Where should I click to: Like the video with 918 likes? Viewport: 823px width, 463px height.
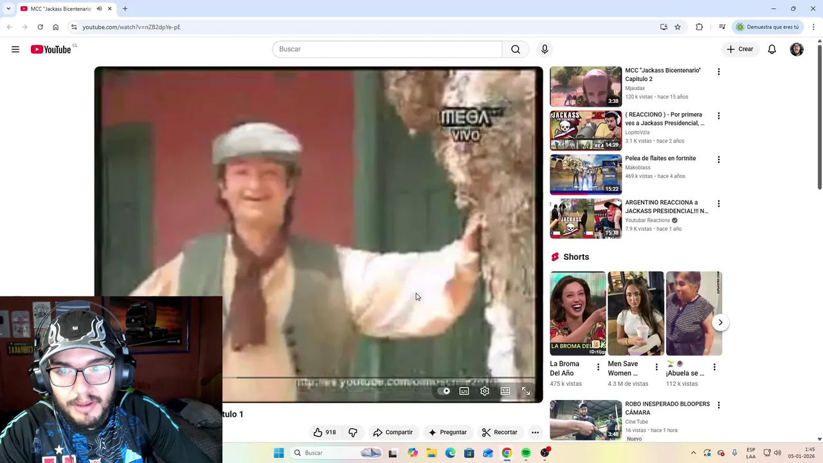pyautogui.click(x=325, y=432)
